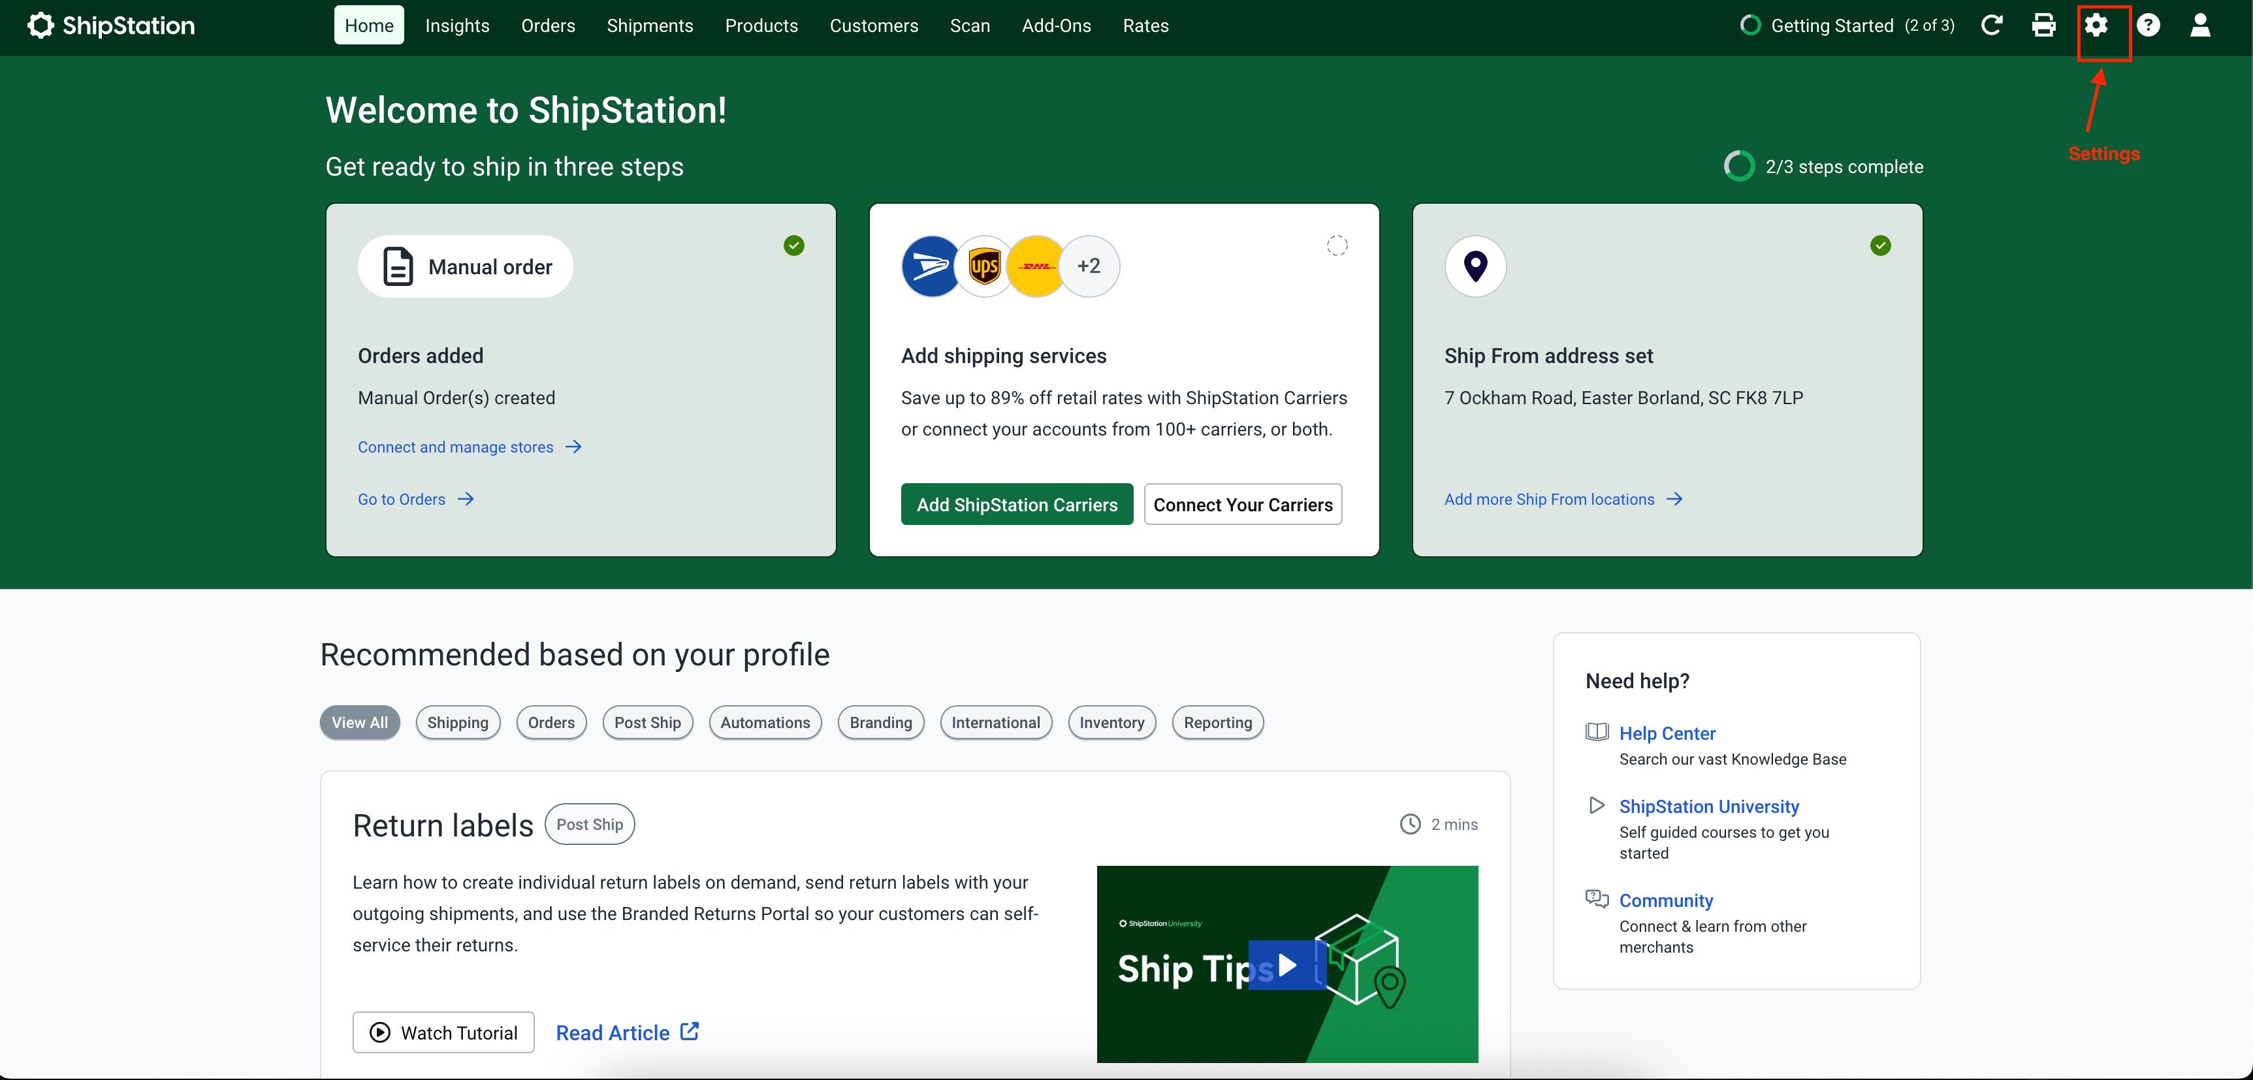Screen dimensions: 2253x1080
Task: Select the Shipping filter chip
Action: pos(457,722)
